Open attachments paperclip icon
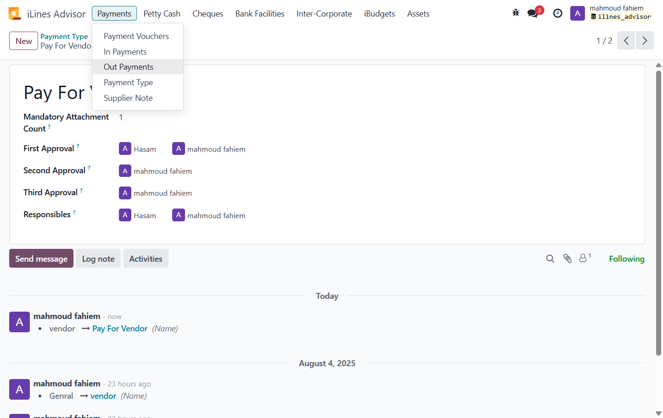The width and height of the screenshot is (663, 418). [567, 258]
